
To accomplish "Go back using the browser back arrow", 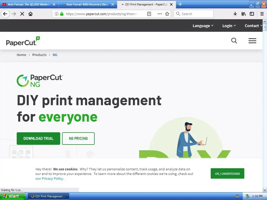I will coord(5,14).
